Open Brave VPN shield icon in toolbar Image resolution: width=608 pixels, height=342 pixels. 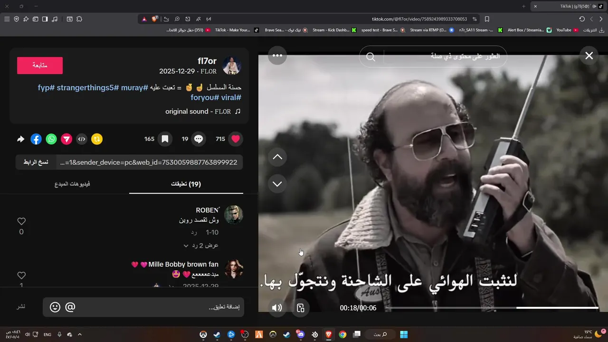[16, 19]
